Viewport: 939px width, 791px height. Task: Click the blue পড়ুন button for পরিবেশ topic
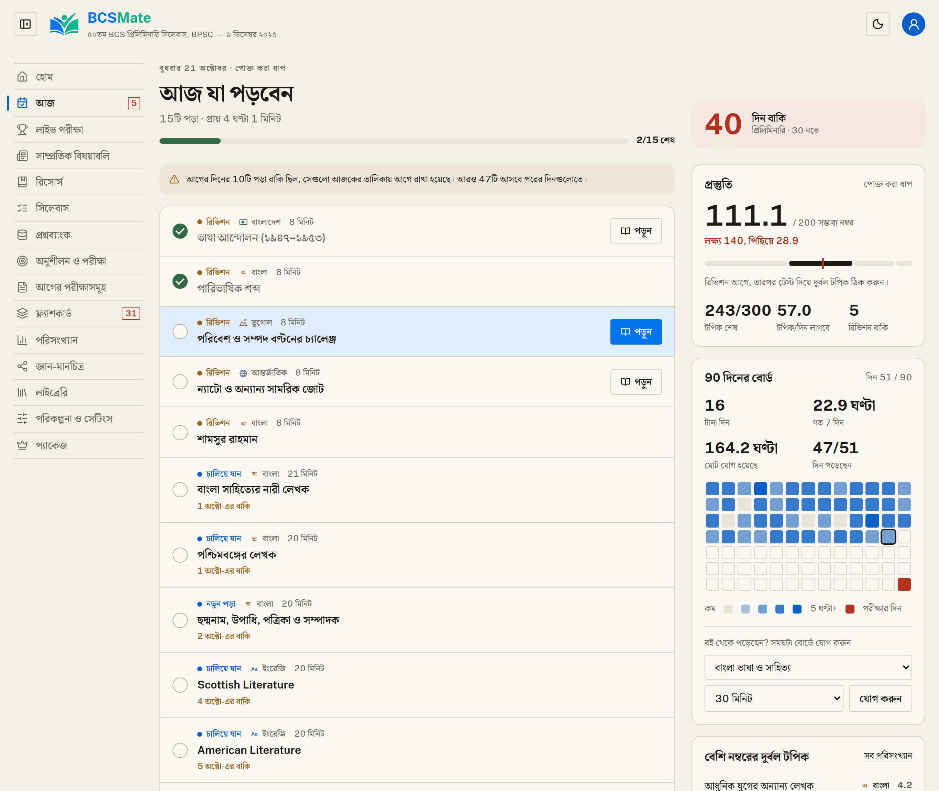point(636,332)
